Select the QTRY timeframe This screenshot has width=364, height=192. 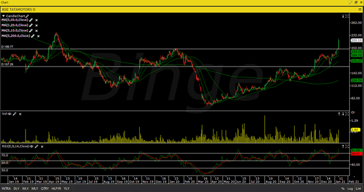45,189
